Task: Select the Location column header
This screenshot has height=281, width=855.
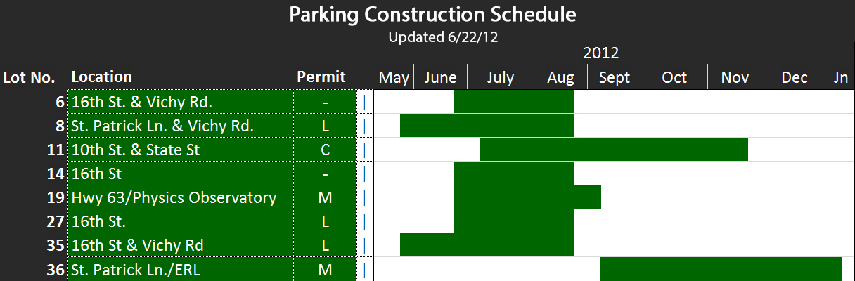Action: (102, 77)
